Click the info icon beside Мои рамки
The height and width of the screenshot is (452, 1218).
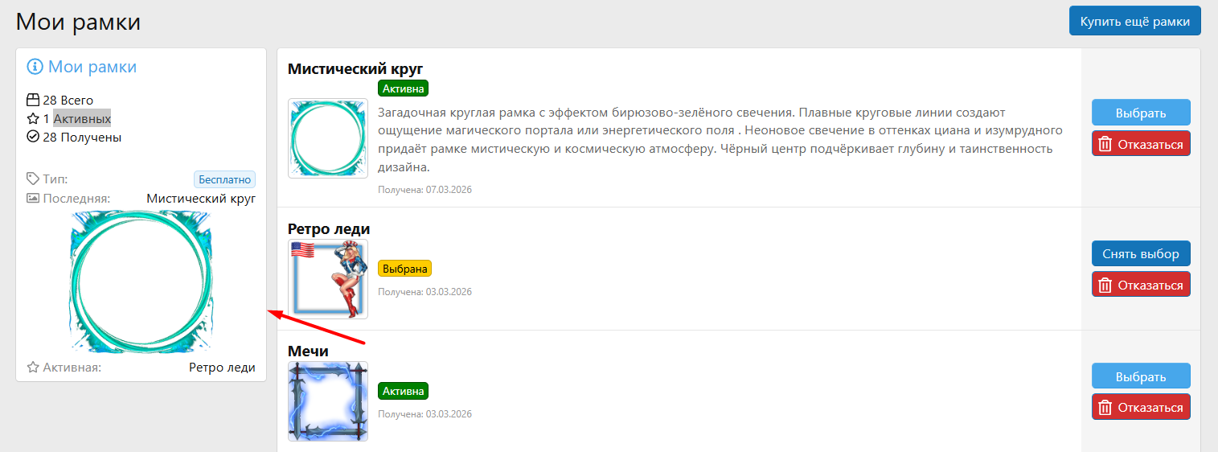pyautogui.click(x=35, y=67)
